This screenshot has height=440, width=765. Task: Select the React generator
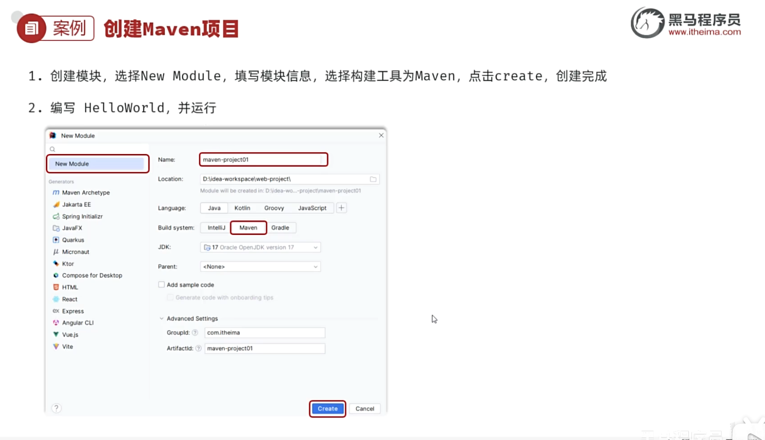click(70, 299)
